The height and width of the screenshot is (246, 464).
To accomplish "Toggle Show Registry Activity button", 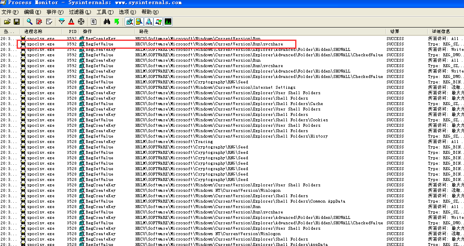I will [x=129, y=21].
